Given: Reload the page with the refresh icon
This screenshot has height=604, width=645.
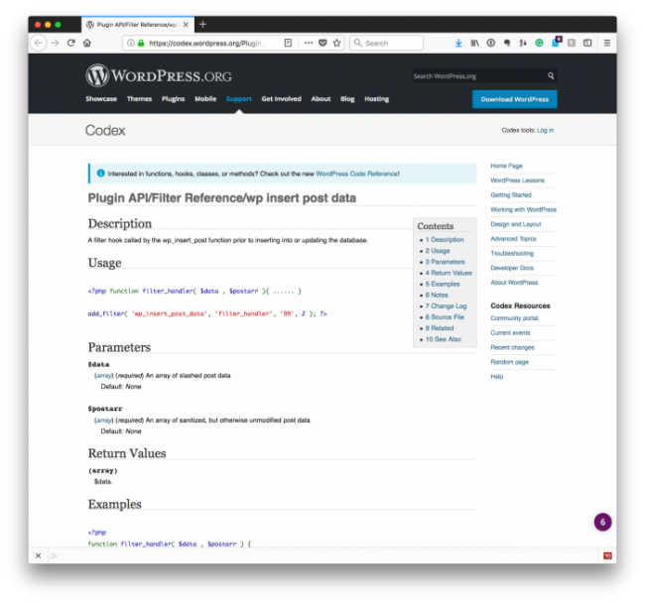Looking at the screenshot, I should [x=71, y=44].
